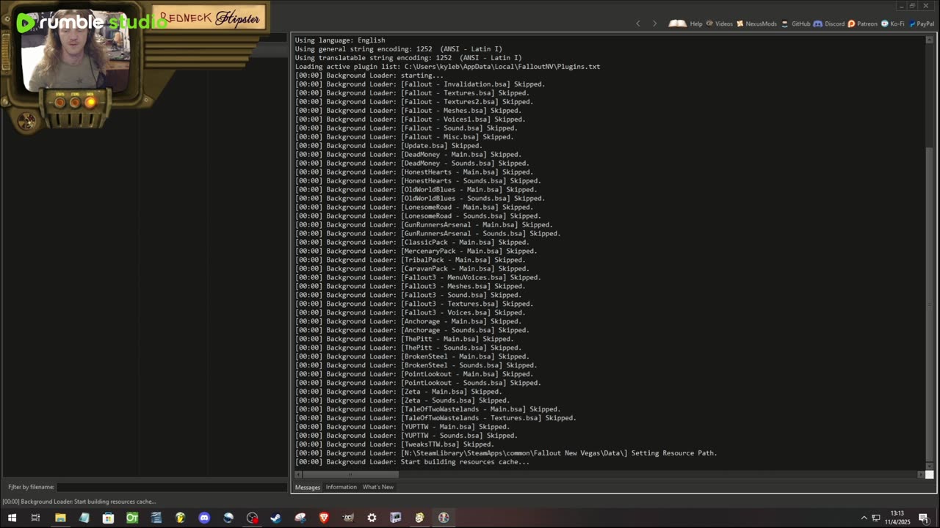Click the horizontal scrollbar right arrow
Screen dimensions: 940x528
click(921, 474)
